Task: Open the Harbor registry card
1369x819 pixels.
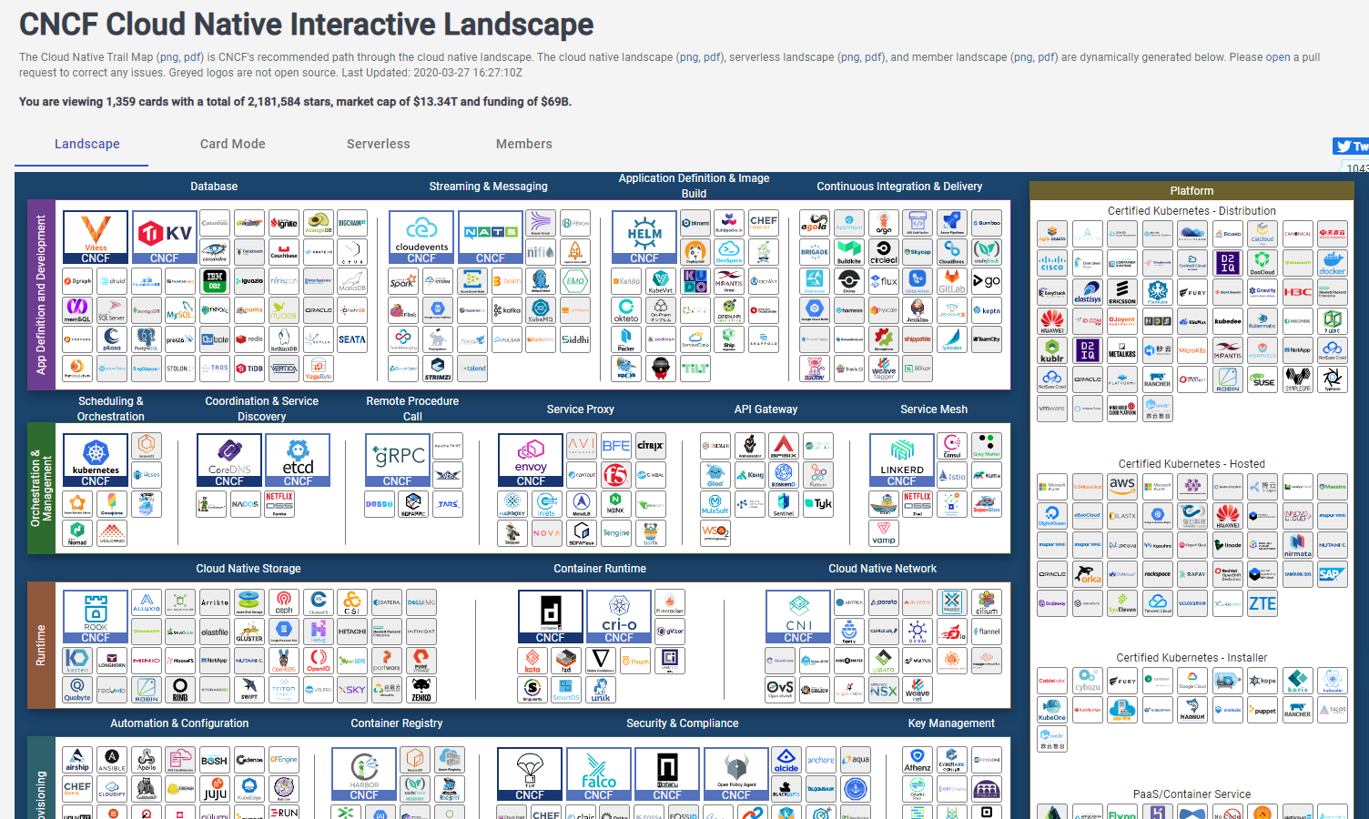Action: 364,774
